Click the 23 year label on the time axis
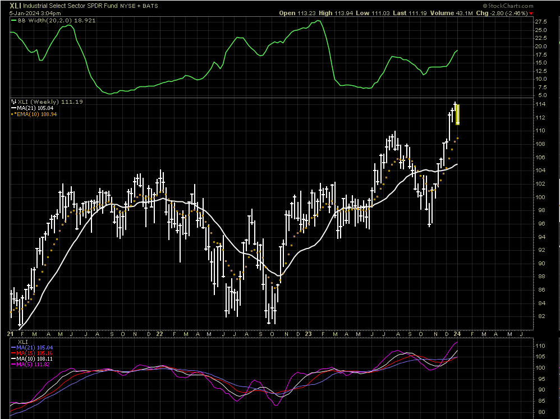The image size is (560, 419). pos(308,334)
